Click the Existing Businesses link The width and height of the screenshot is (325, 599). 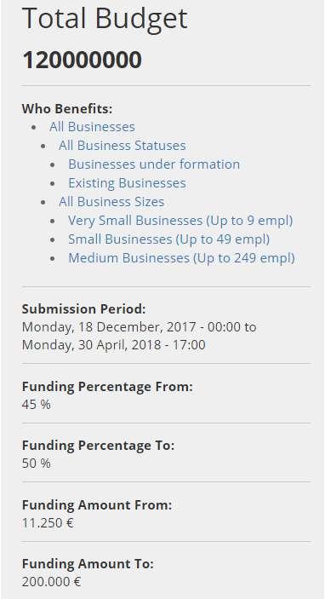click(127, 183)
